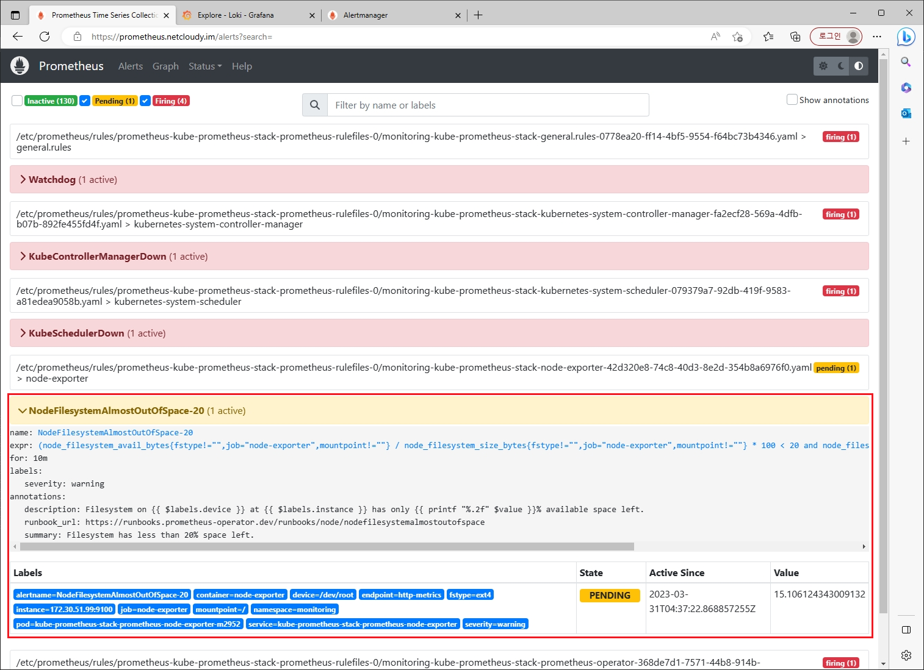Viewport: 924px width, 670px height.
Task: Click the device=/dev/root label badge
Action: (323, 594)
